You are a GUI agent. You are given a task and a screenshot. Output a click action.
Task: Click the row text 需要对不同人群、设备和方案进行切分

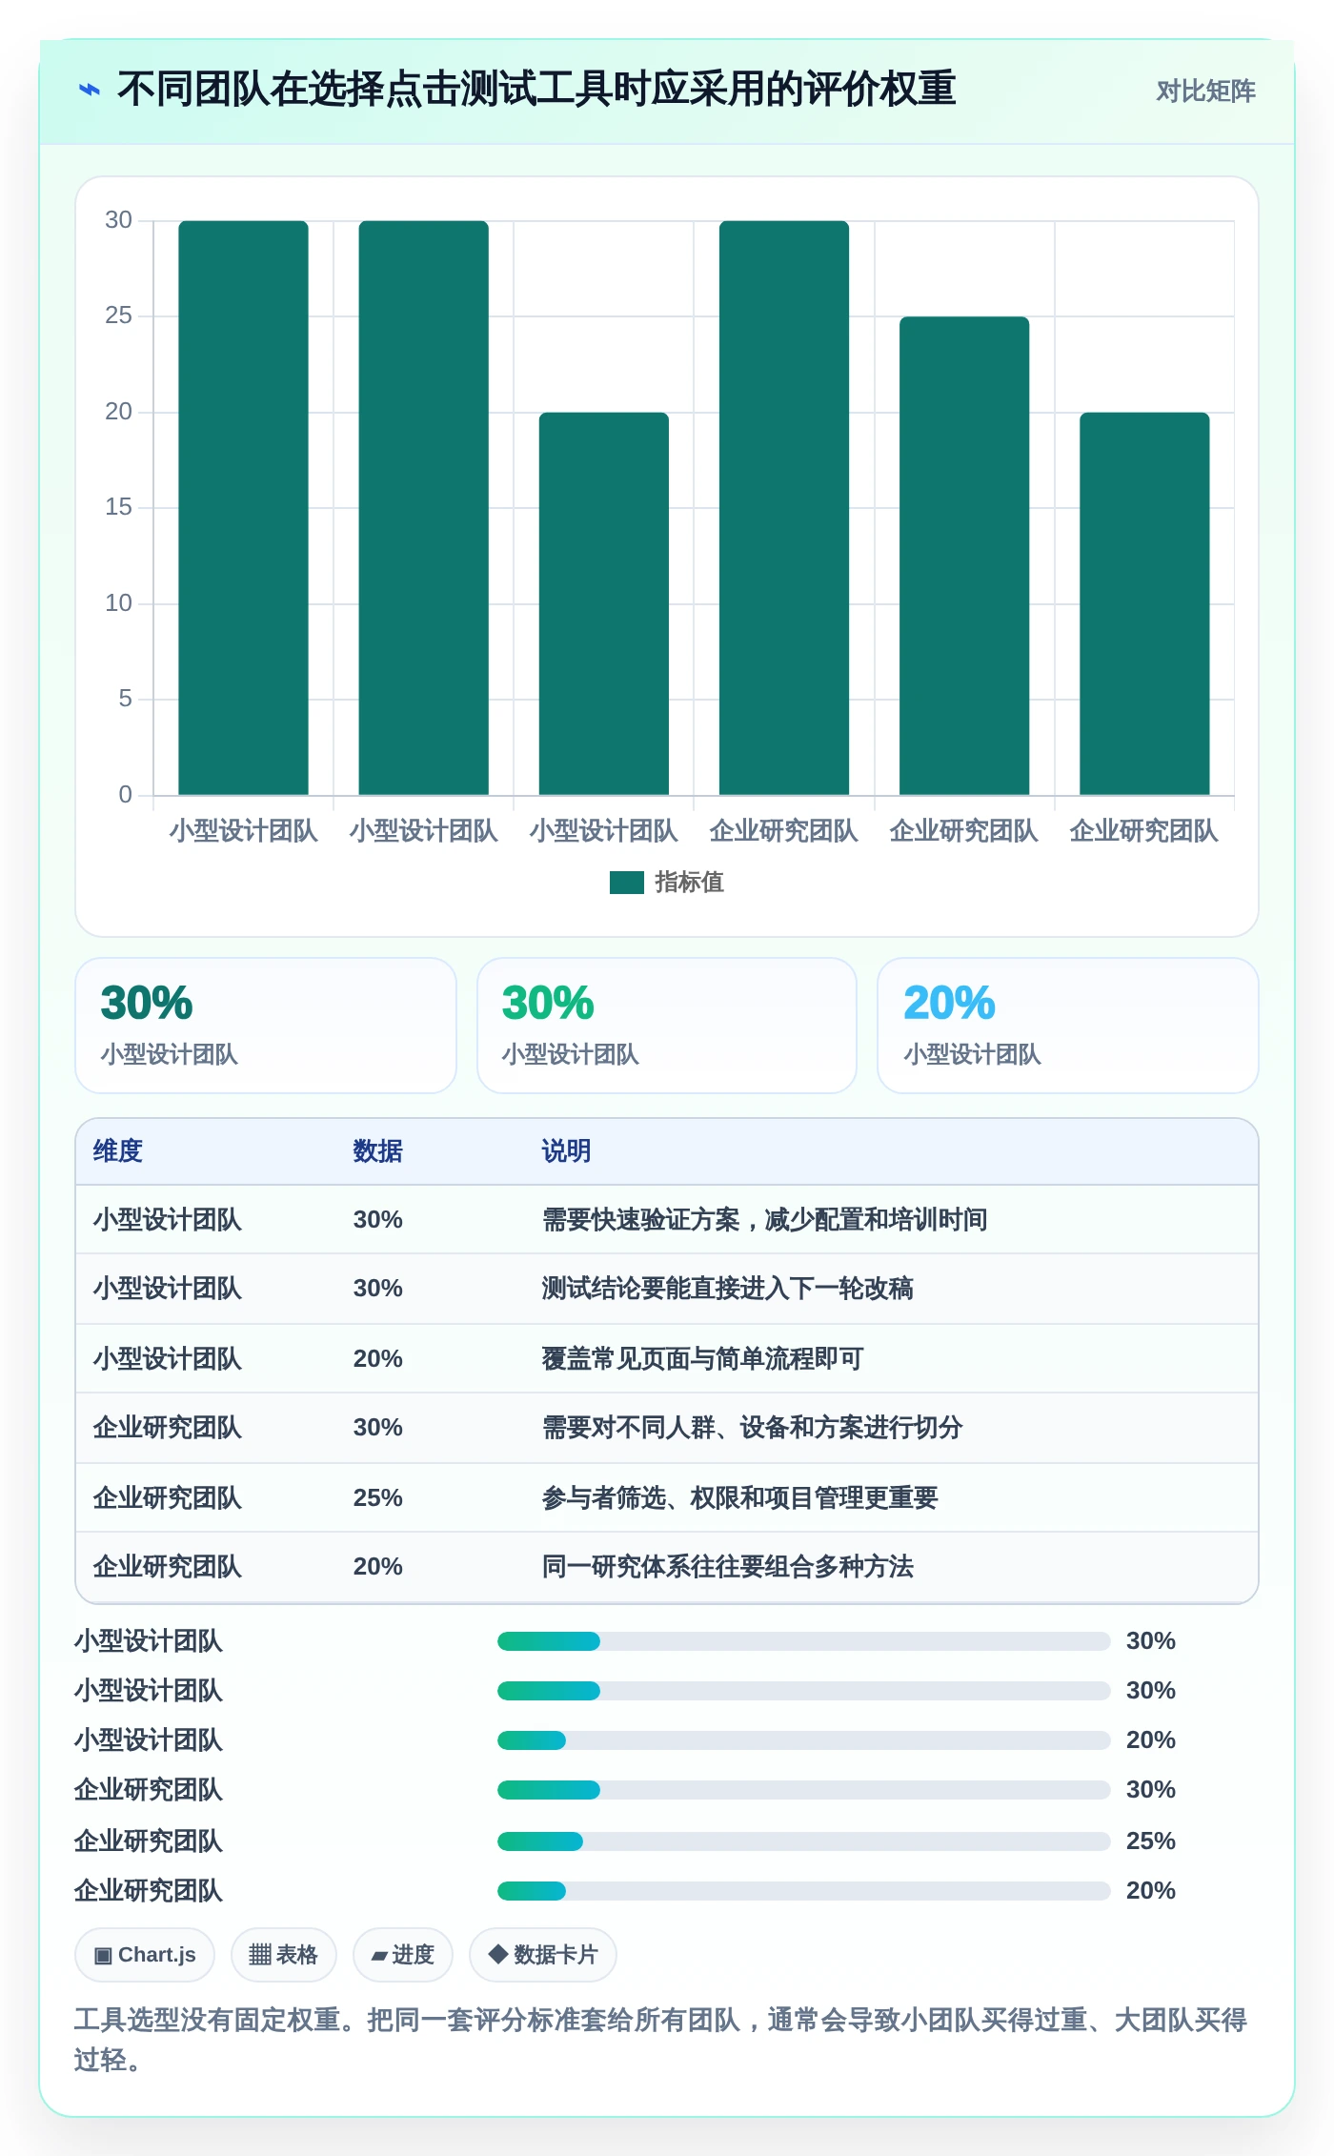point(752,1427)
